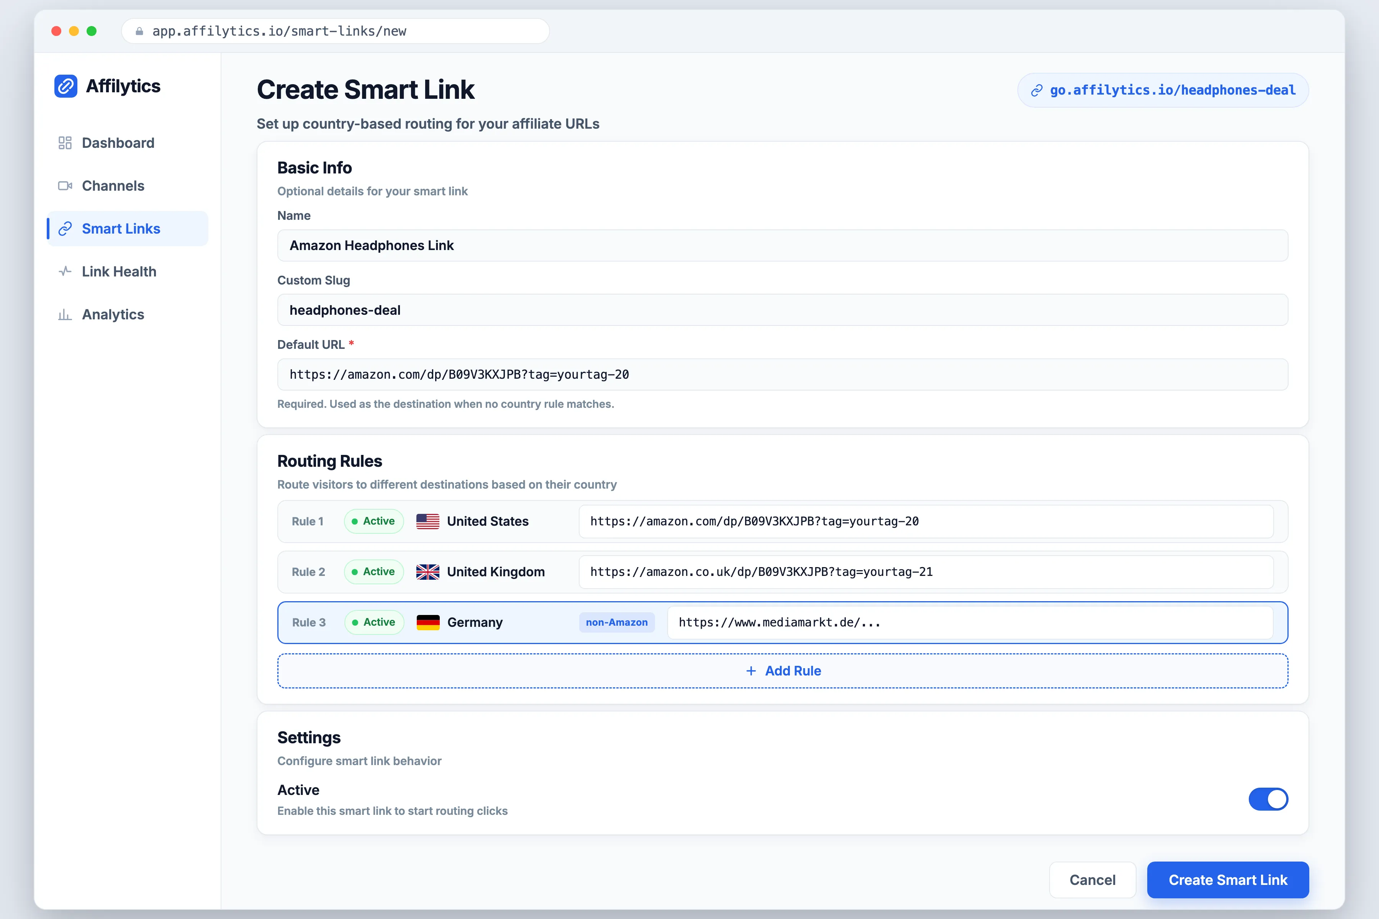Click the red close window button
Viewport: 1379px width, 919px height.
(x=56, y=31)
